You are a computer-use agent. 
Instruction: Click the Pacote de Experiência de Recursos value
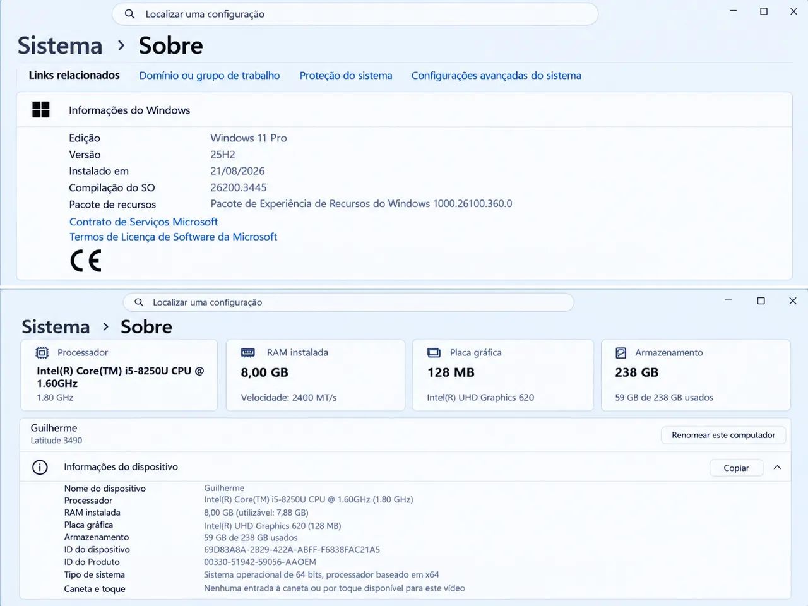tap(361, 204)
